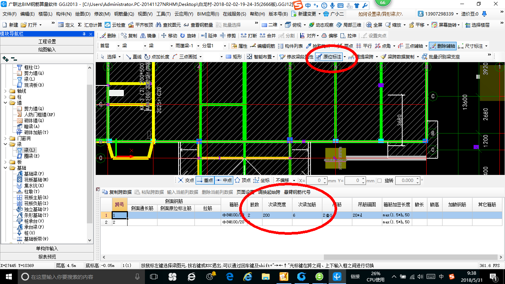The image size is (505, 284).
Task: Toggle the 坐标 coordinate snap
Action: pos(261,180)
